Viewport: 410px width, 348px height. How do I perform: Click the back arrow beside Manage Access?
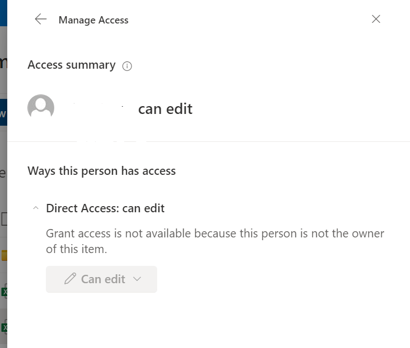pyautogui.click(x=40, y=20)
